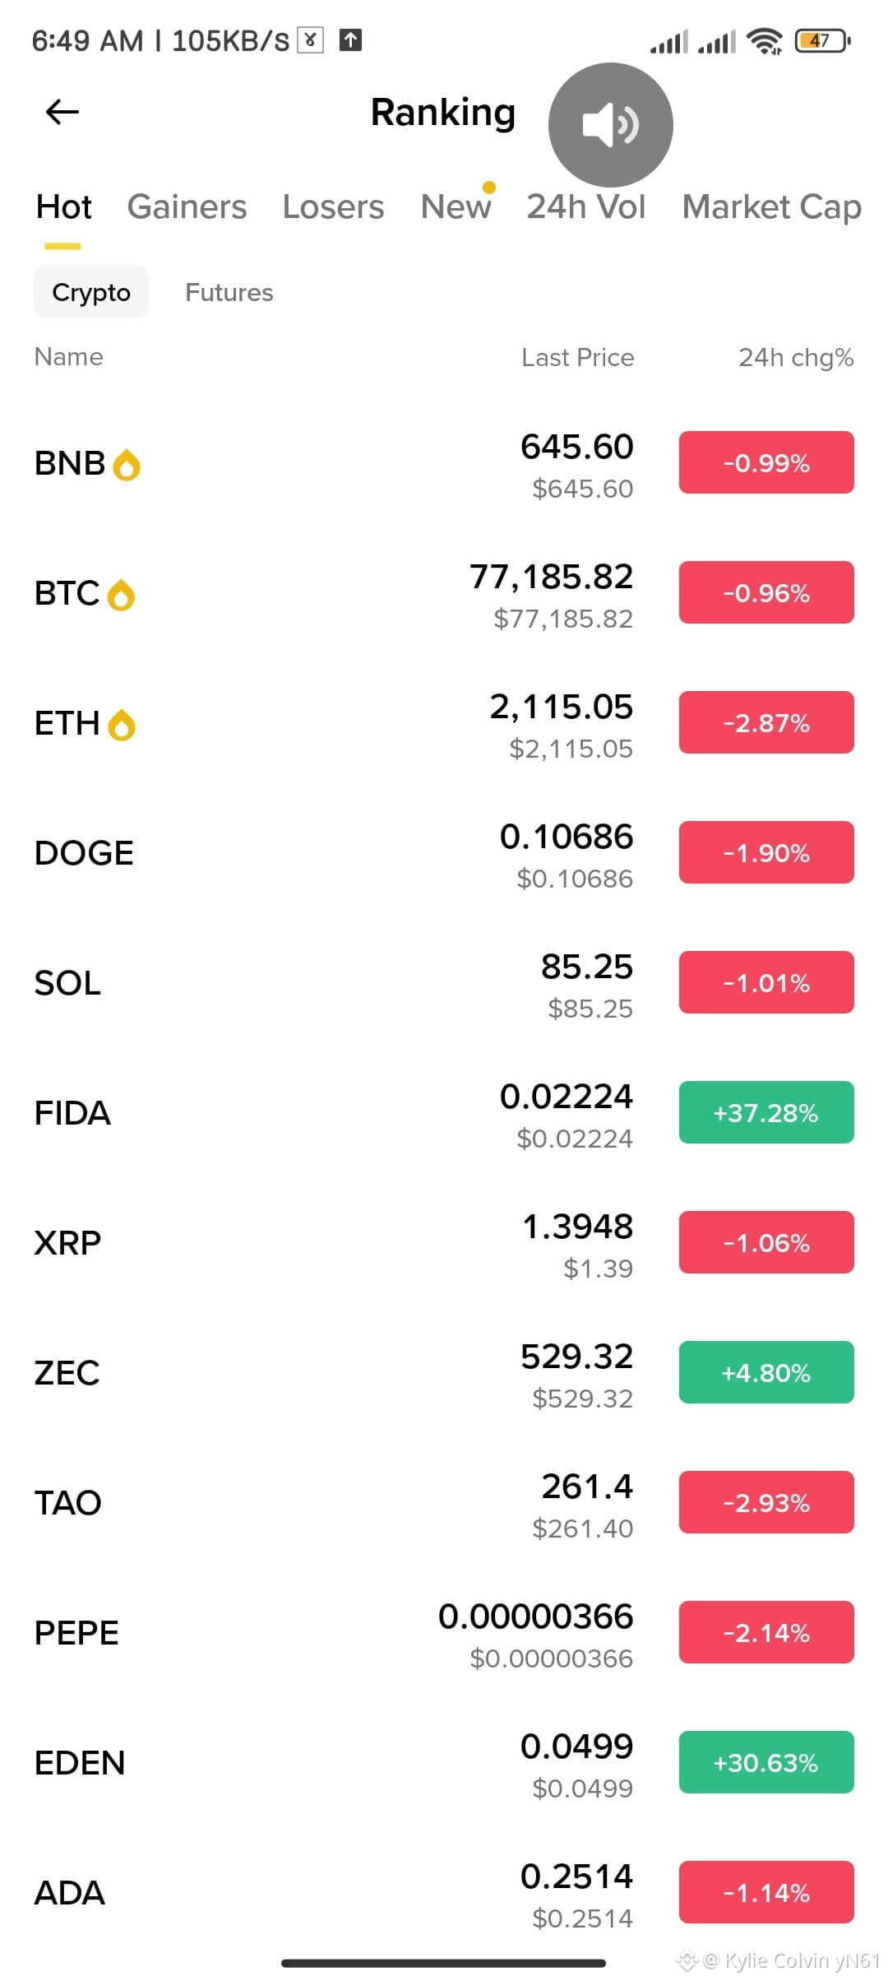The height and width of the screenshot is (1981, 888).
Task: Click EDEN +30.63% change badge
Action: click(x=766, y=1762)
